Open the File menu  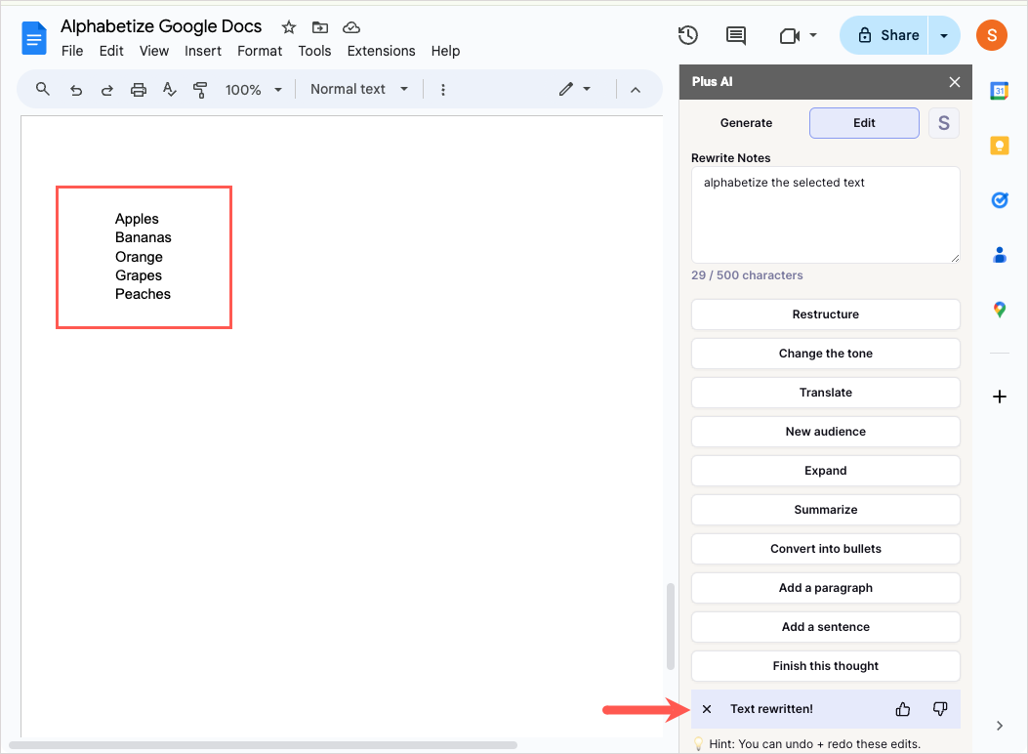[72, 51]
